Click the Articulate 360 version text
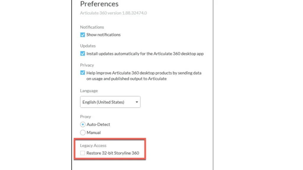Screen dimensions: 303x170 click(x=113, y=13)
